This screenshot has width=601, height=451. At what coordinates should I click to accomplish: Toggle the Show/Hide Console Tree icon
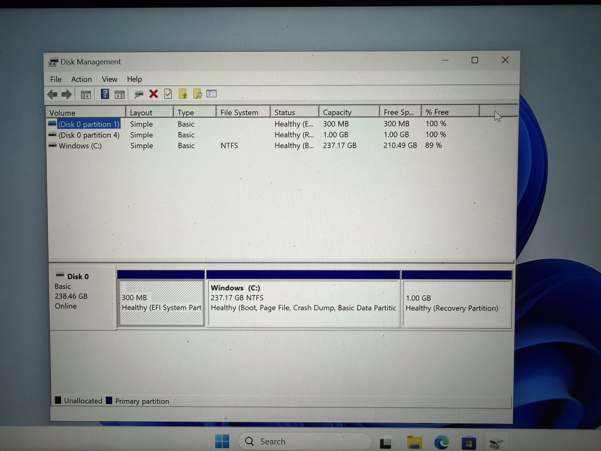(x=86, y=94)
